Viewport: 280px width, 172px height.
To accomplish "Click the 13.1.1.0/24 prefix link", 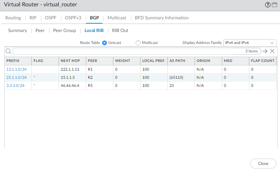I will click(x=17, y=69).
